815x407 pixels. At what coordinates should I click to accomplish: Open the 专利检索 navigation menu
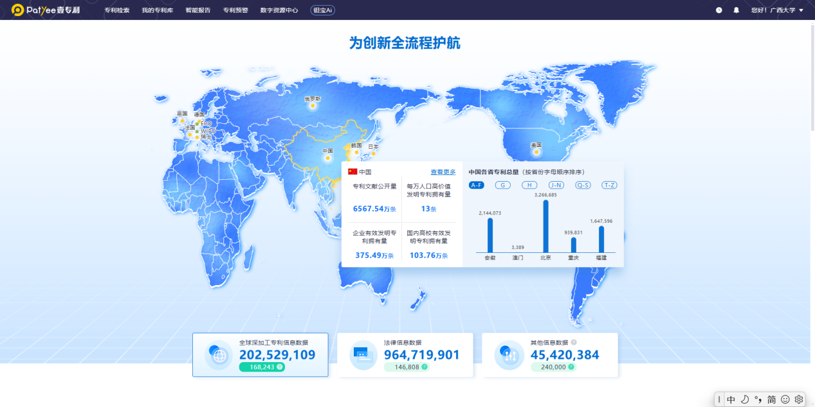(116, 10)
